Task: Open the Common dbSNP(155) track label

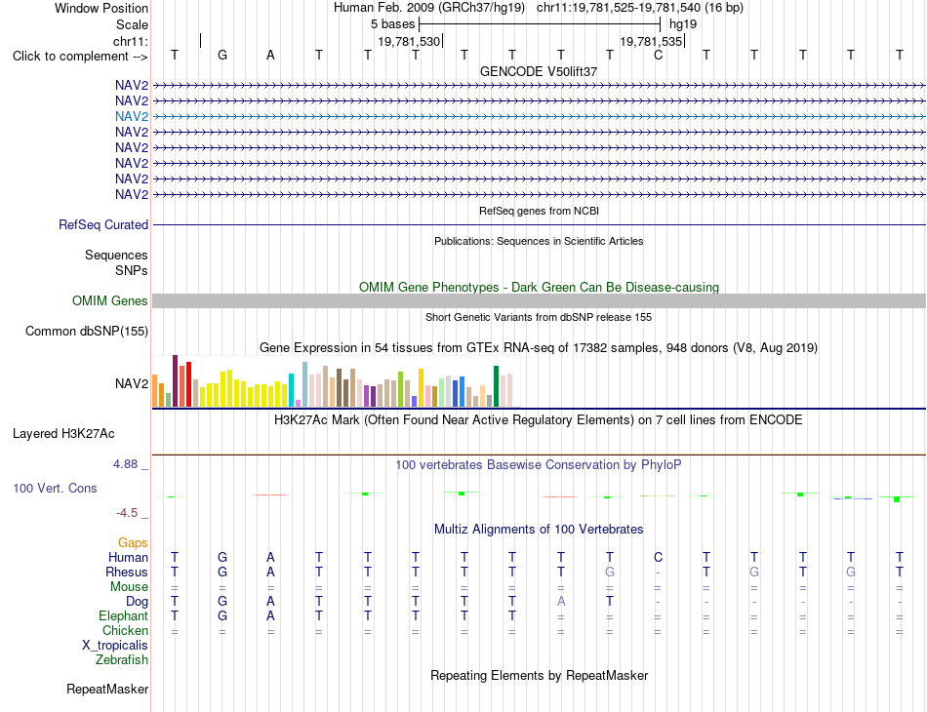Action: (x=87, y=331)
